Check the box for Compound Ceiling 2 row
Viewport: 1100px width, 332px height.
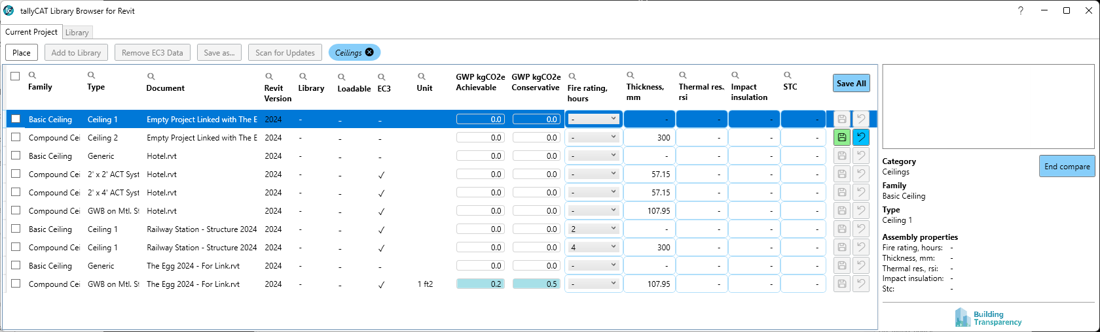[16, 137]
